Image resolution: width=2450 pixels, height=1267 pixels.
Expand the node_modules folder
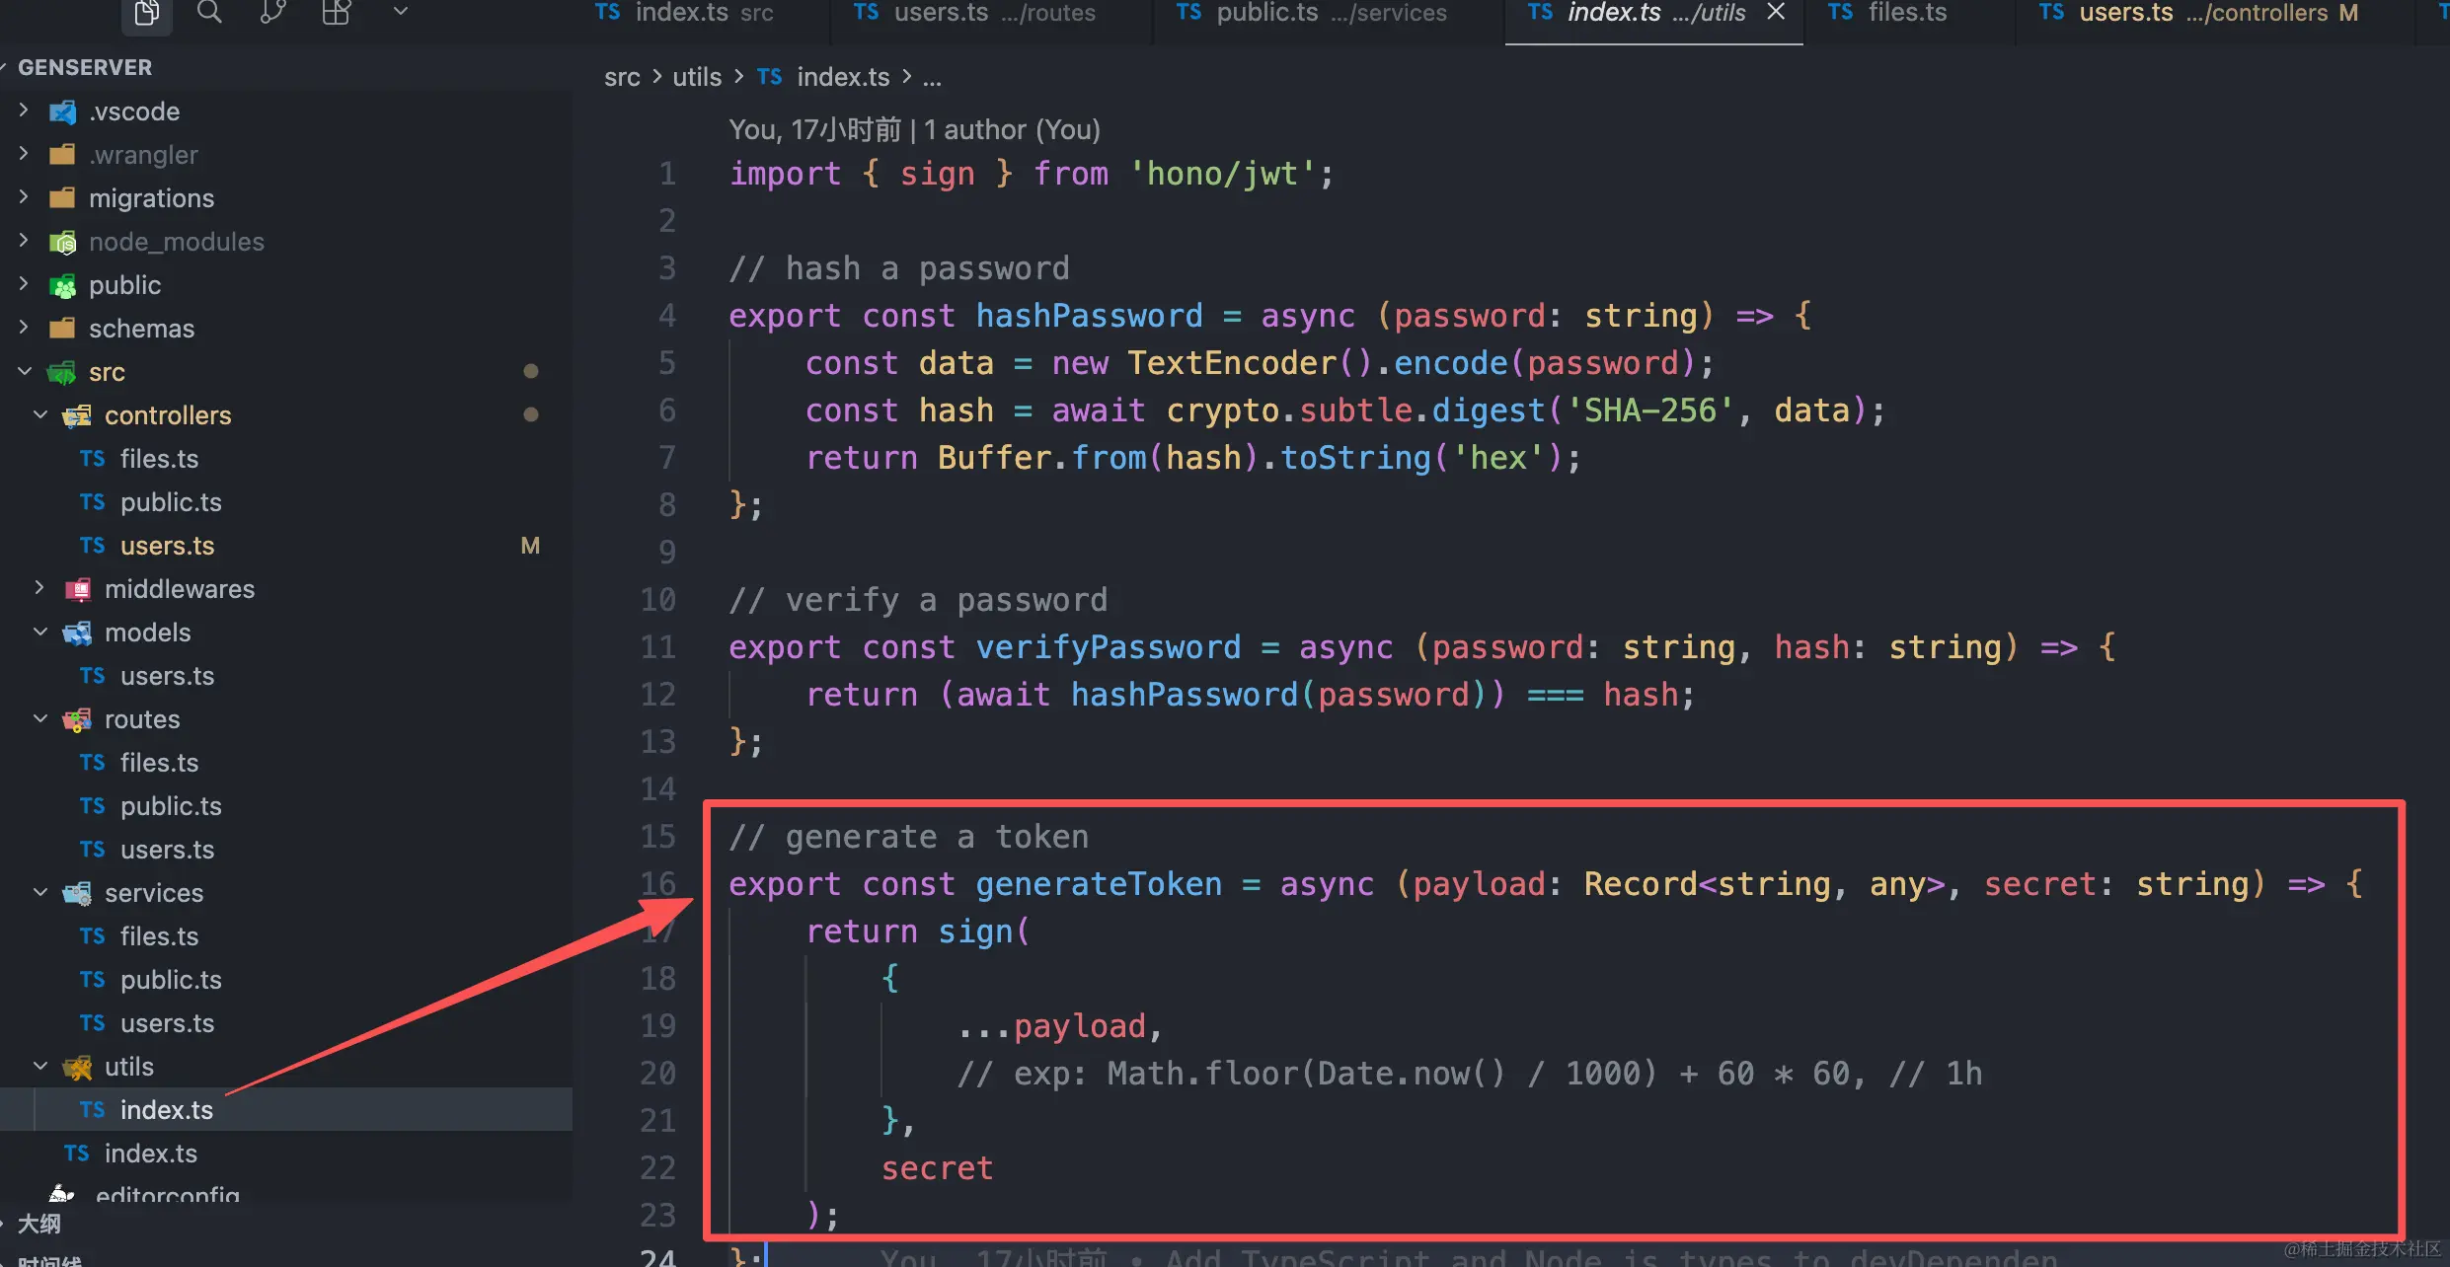click(25, 242)
